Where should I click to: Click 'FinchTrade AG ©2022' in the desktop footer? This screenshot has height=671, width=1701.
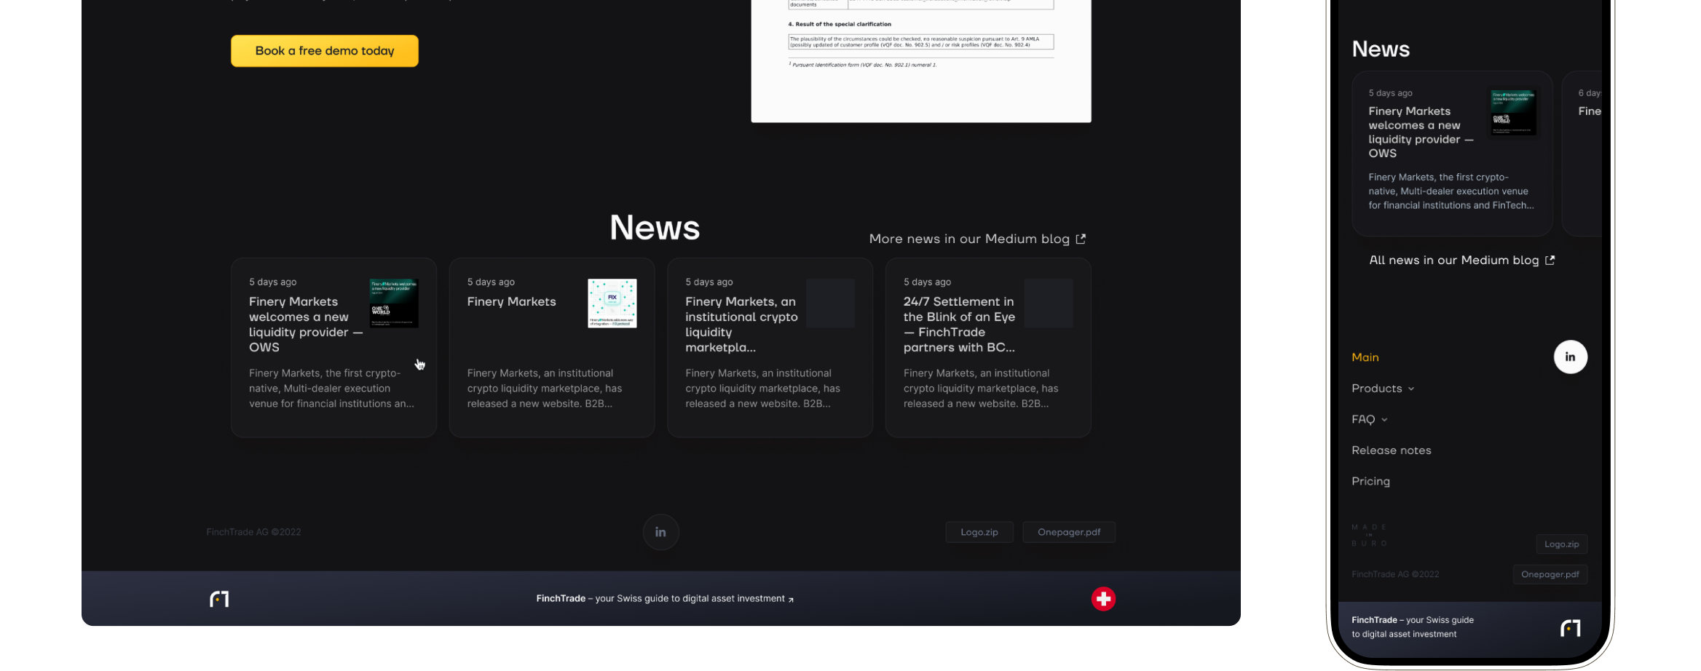click(x=253, y=532)
